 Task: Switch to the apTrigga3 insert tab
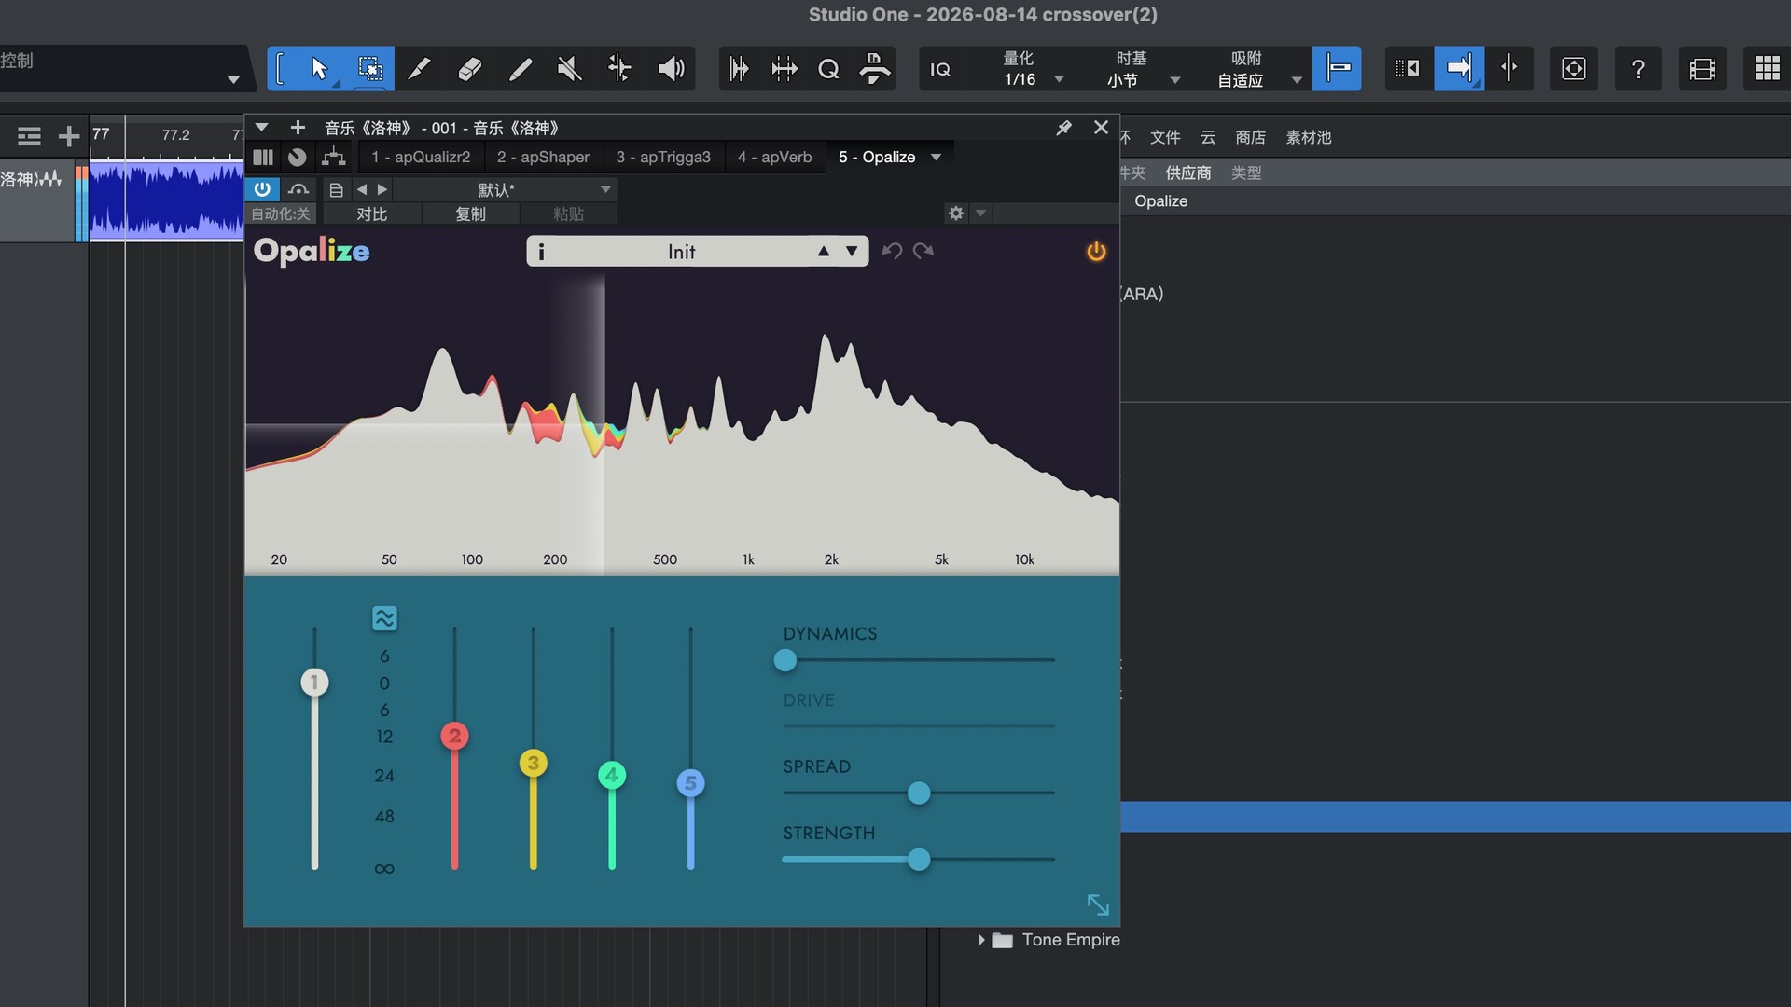tap(663, 158)
